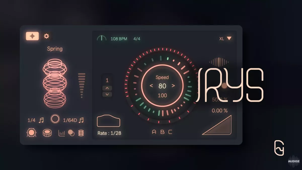This screenshot has height=170, width=302.
Task: Switch to slot B
Action: (162, 132)
